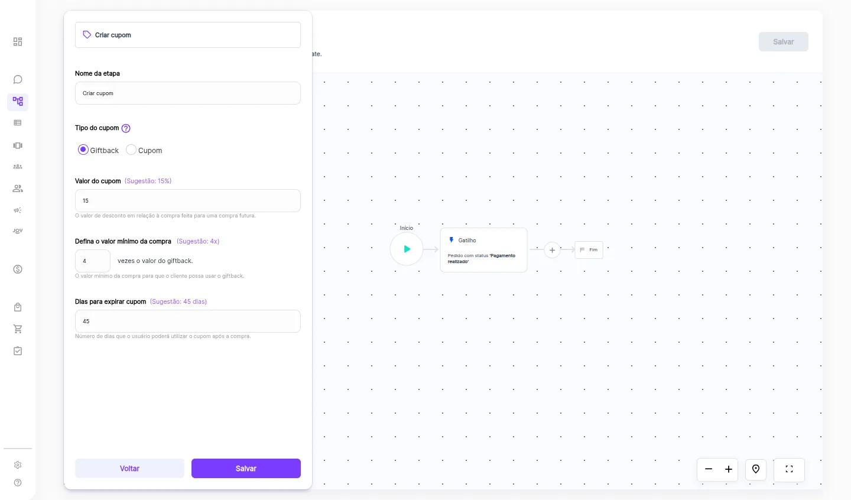The height and width of the screenshot is (500, 851).
Task: Click the Sugestão: 15% hint text
Action: [148, 181]
